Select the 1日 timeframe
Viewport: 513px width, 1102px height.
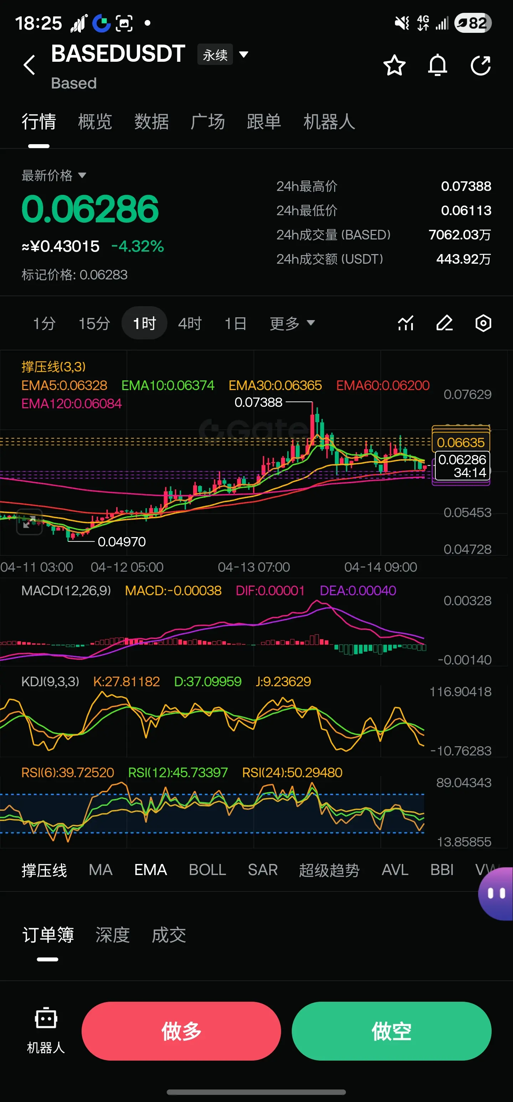click(x=235, y=323)
